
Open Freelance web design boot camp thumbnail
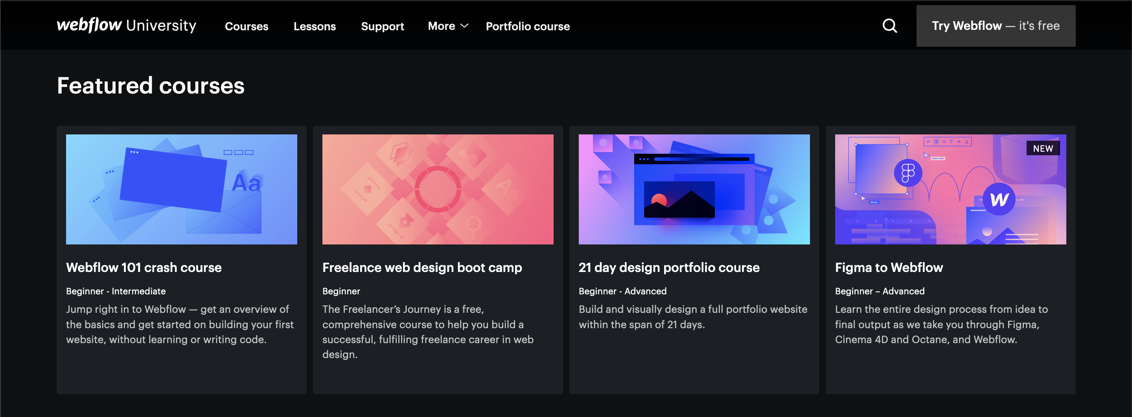(x=438, y=189)
